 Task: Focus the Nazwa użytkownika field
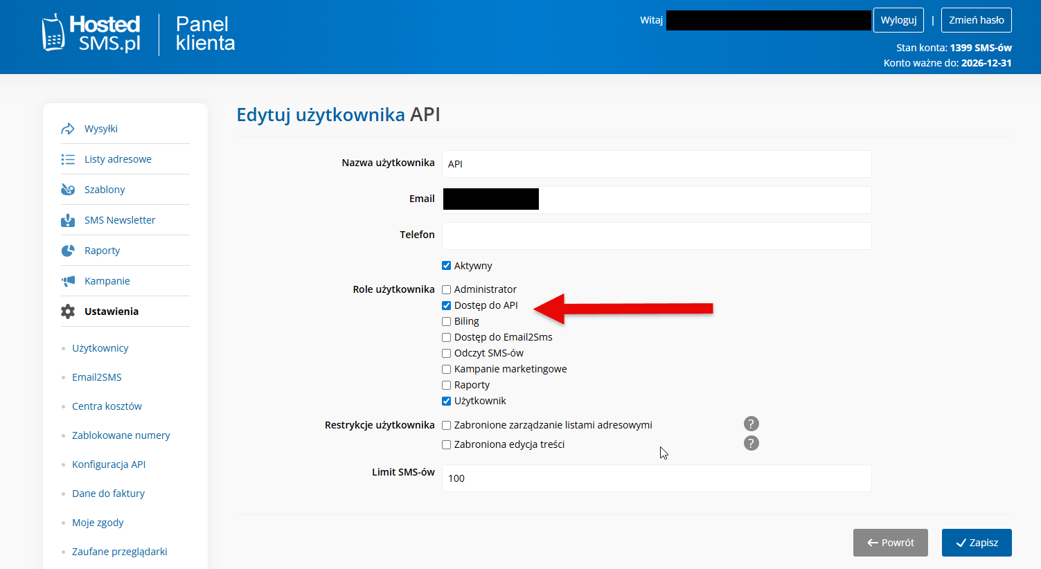pos(657,164)
